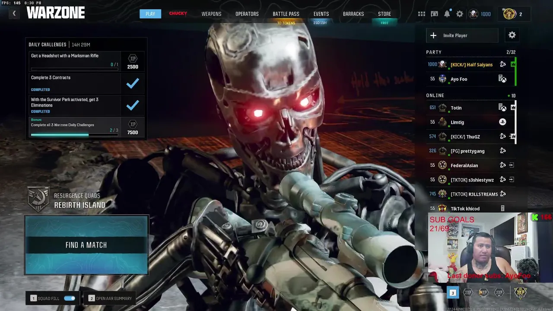Click join icon on [TKTOK] s3shiestywz row
This screenshot has width=553, height=311.
tap(512, 179)
